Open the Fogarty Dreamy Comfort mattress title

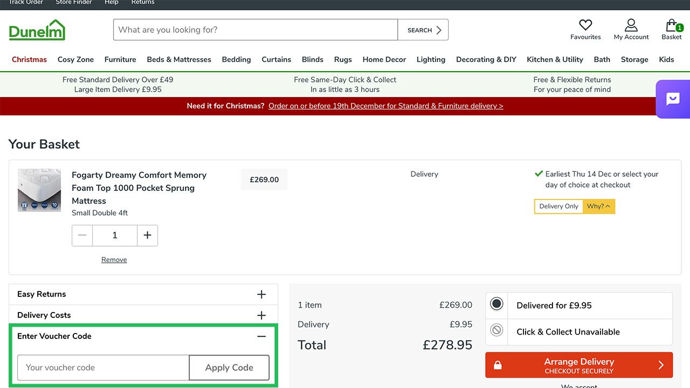(139, 188)
